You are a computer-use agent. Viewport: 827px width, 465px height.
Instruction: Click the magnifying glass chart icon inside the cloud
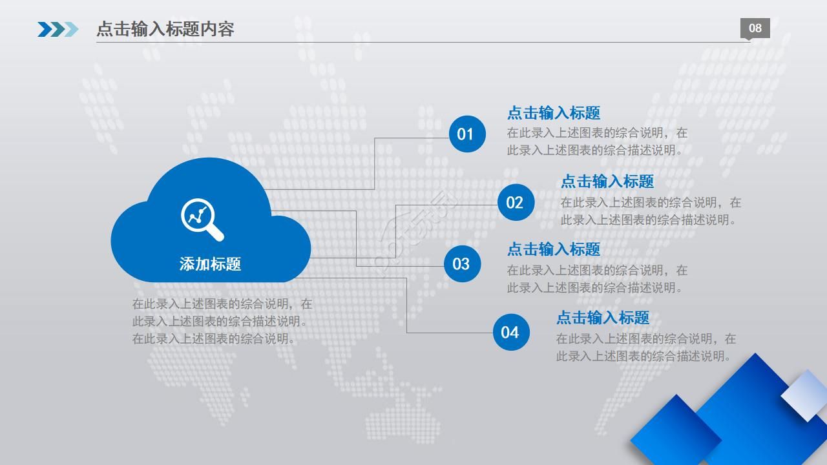coord(202,219)
